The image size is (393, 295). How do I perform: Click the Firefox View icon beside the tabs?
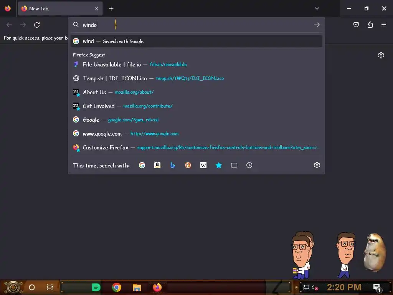tap(8, 8)
